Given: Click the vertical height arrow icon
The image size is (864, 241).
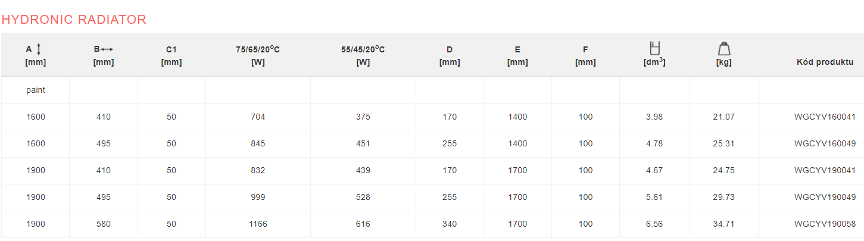Looking at the screenshot, I should tap(39, 49).
